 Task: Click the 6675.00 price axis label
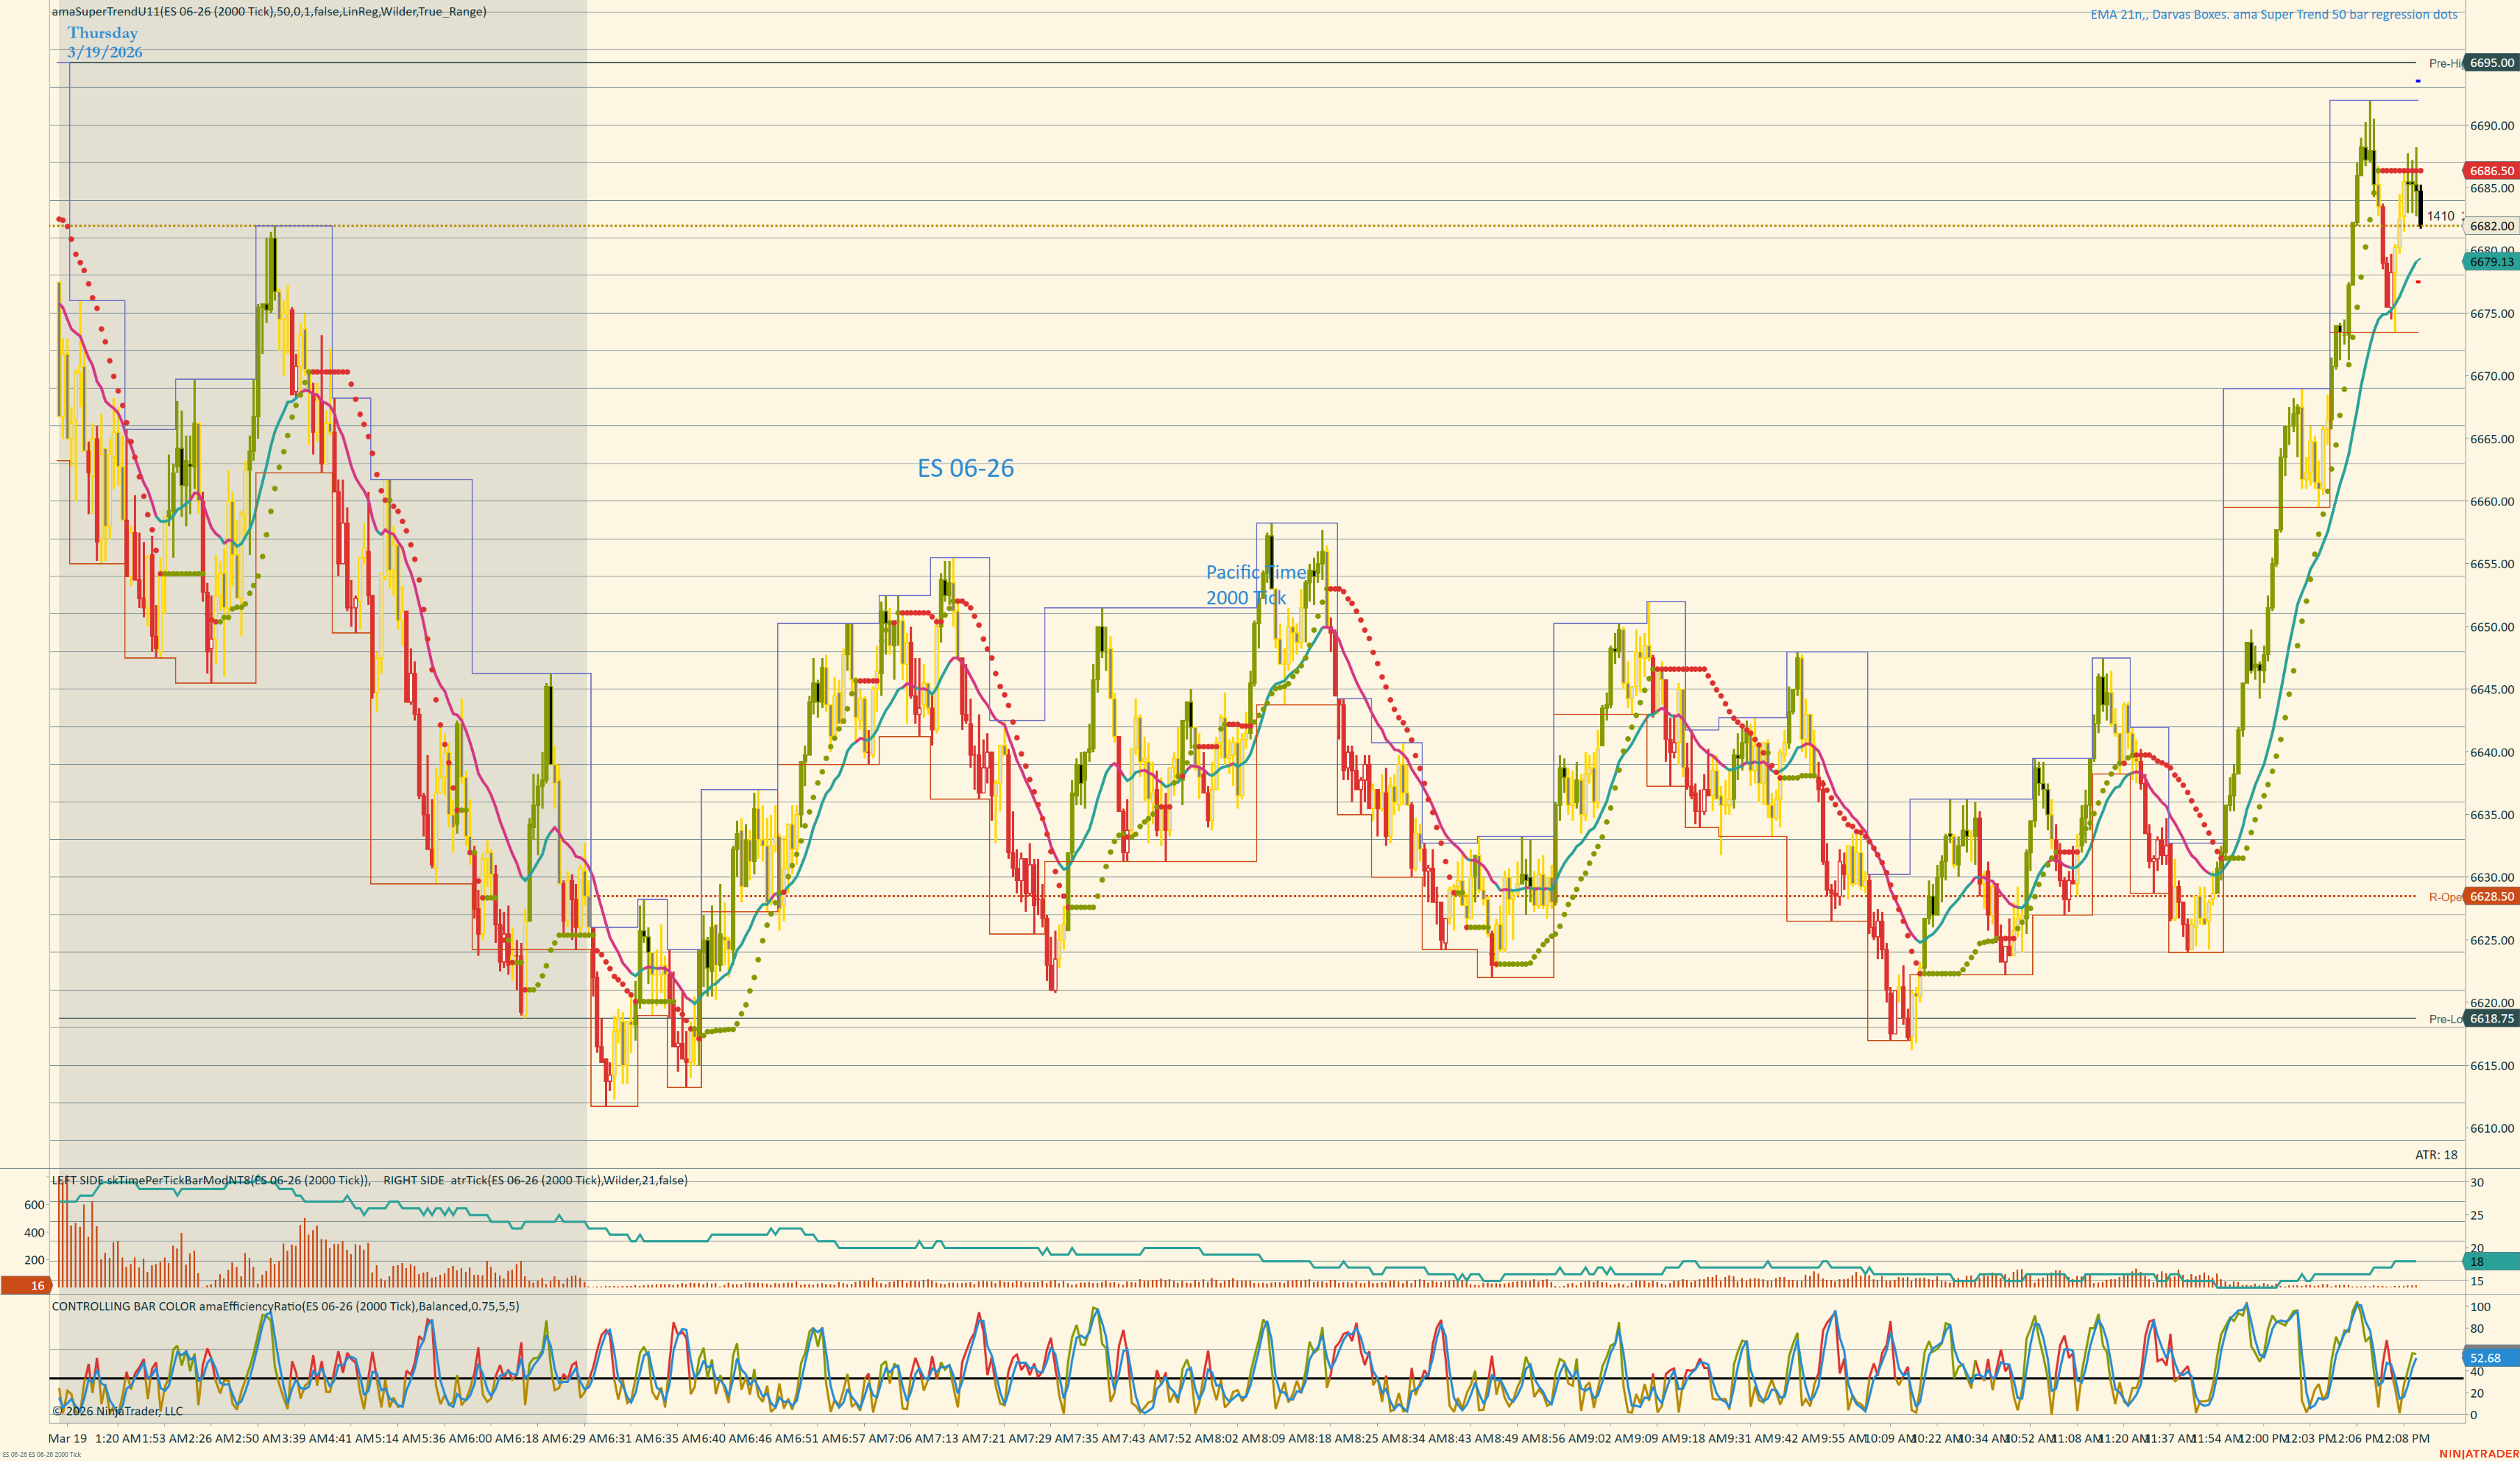(2492, 314)
